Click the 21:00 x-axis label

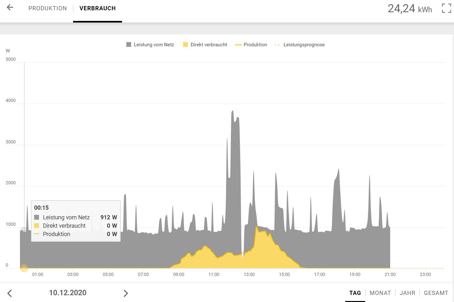click(390, 274)
